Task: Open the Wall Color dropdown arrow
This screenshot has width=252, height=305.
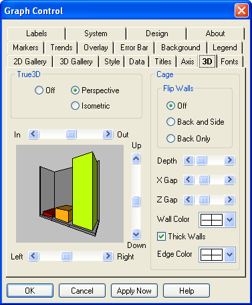Action: (x=229, y=220)
